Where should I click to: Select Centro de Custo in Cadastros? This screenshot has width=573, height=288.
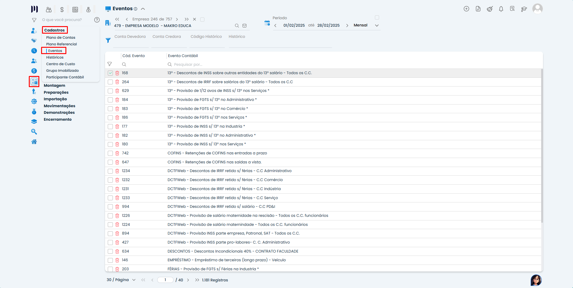[x=61, y=64]
